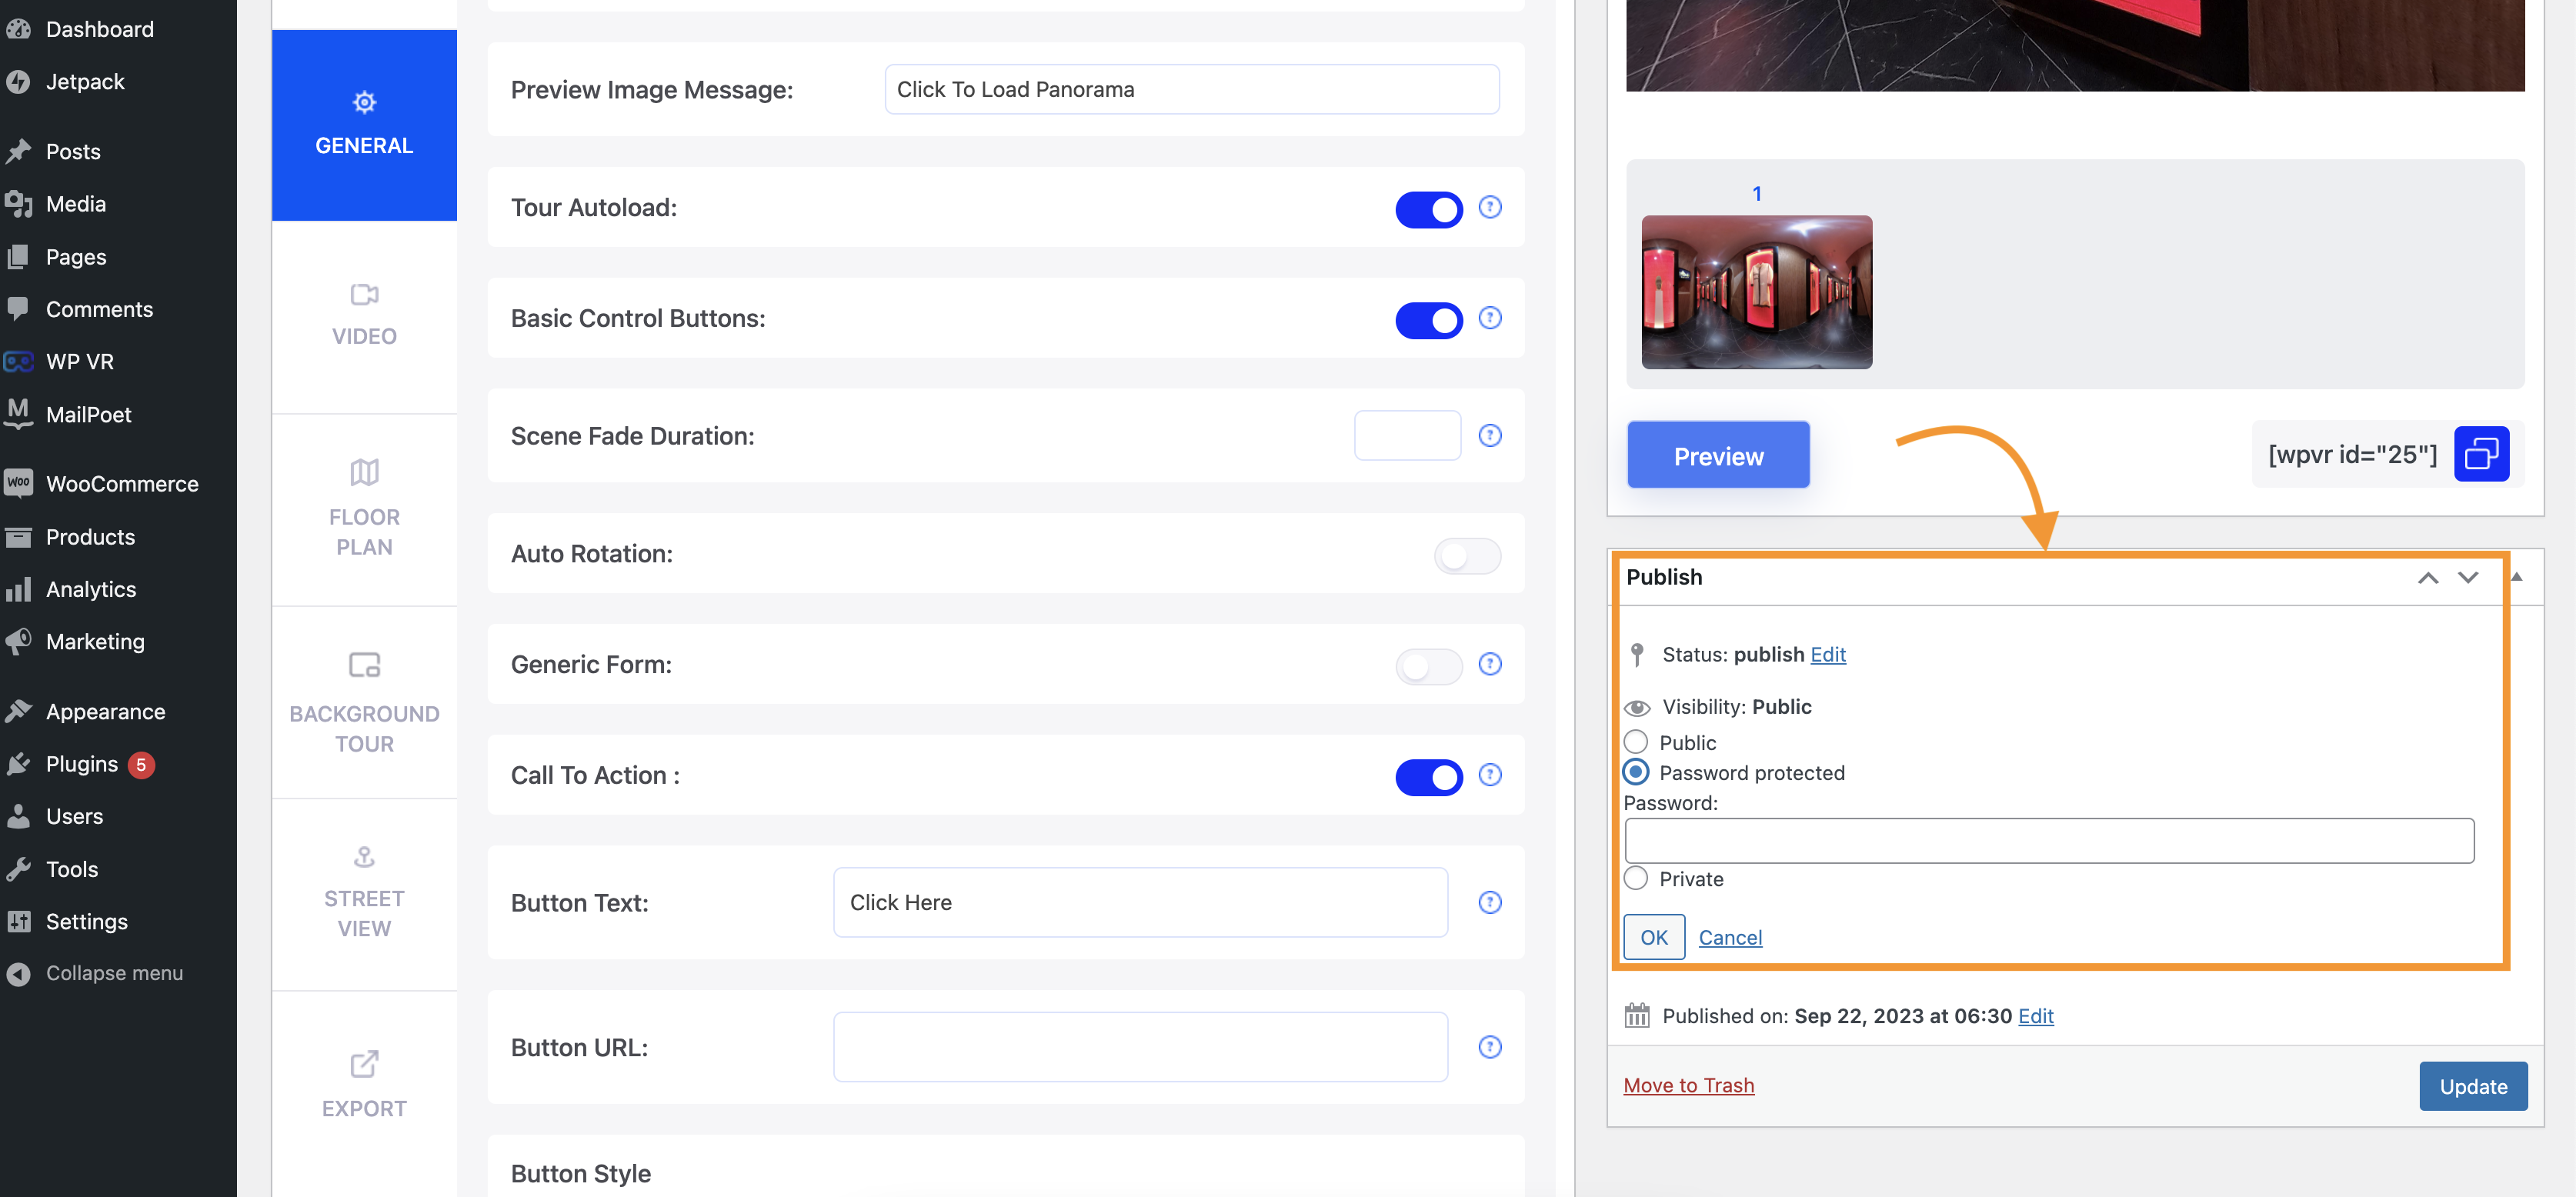Click the General settings gear icon
The height and width of the screenshot is (1197, 2576).
point(363,102)
